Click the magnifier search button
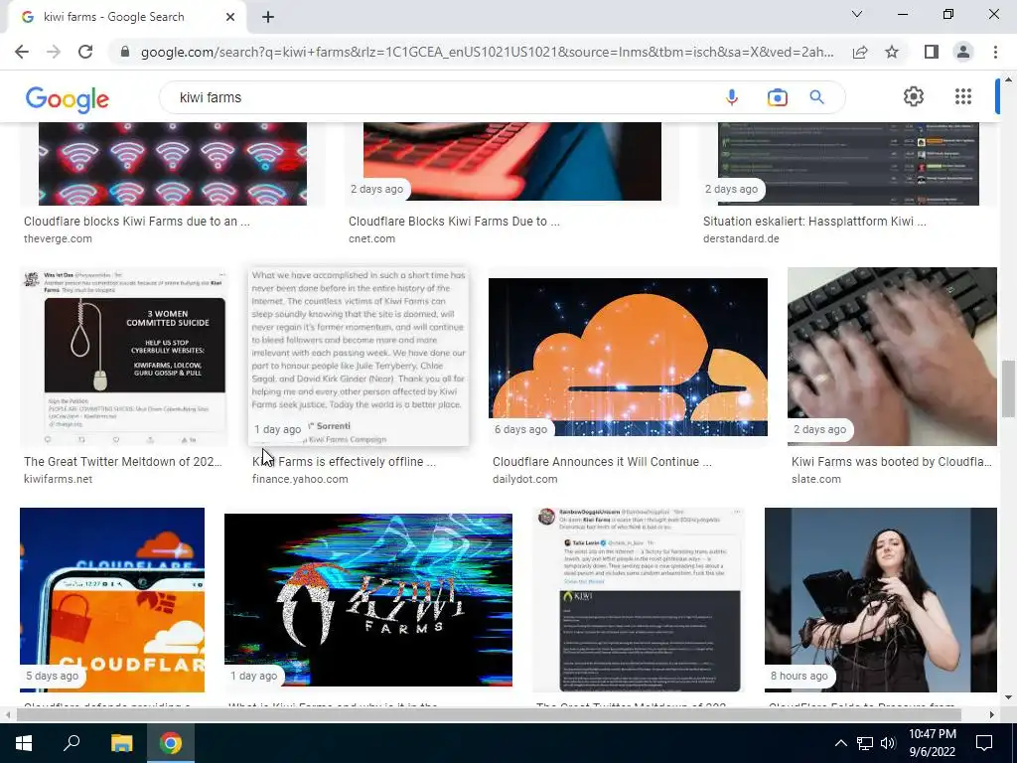The height and width of the screenshot is (763, 1017). 816,97
